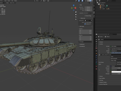Uncheck the Camera to View checkbox
The image size is (121, 91).
tap(85, 24)
